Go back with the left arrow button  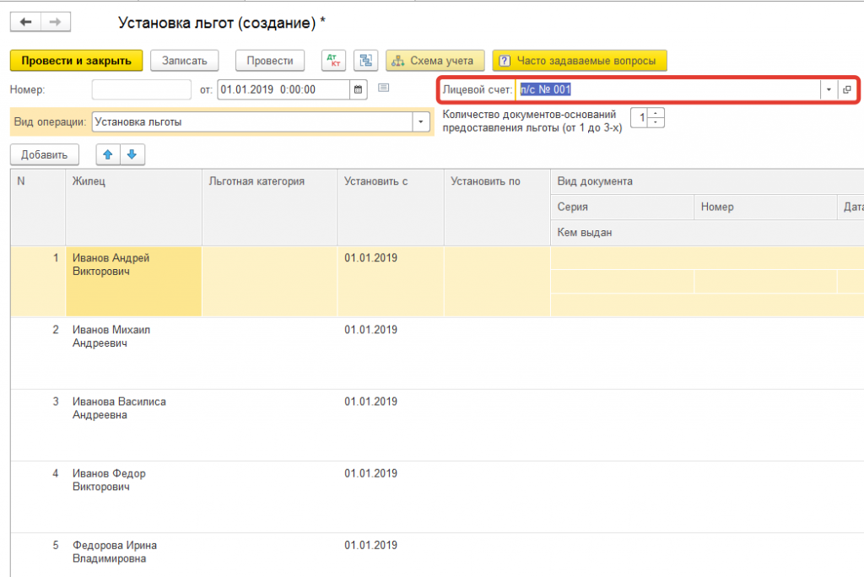pyautogui.click(x=25, y=22)
